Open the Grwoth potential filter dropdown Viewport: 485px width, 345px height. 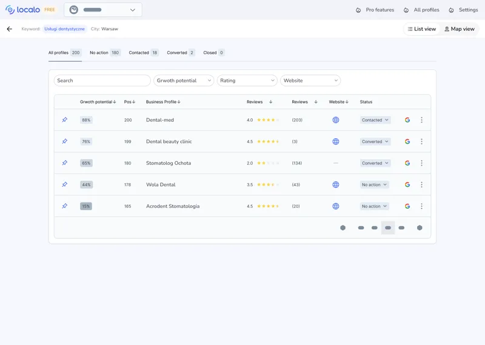click(184, 81)
